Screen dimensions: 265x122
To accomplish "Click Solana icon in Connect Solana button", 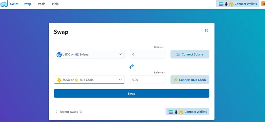I will [x=178, y=54].
